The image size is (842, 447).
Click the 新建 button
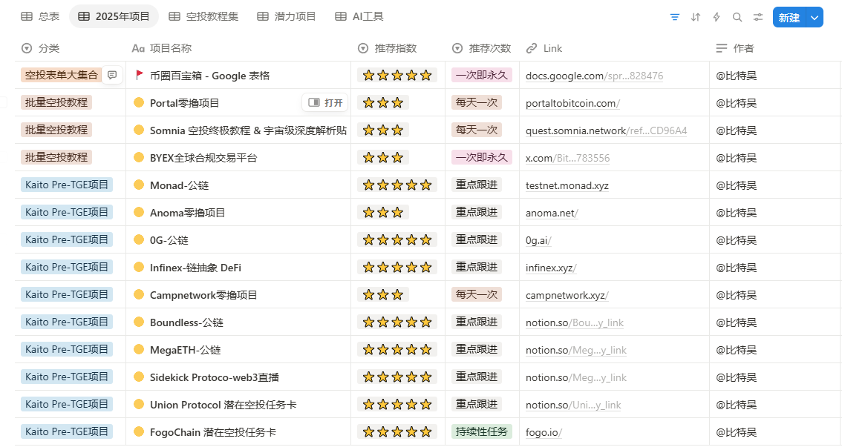pyautogui.click(x=789, y=17)
